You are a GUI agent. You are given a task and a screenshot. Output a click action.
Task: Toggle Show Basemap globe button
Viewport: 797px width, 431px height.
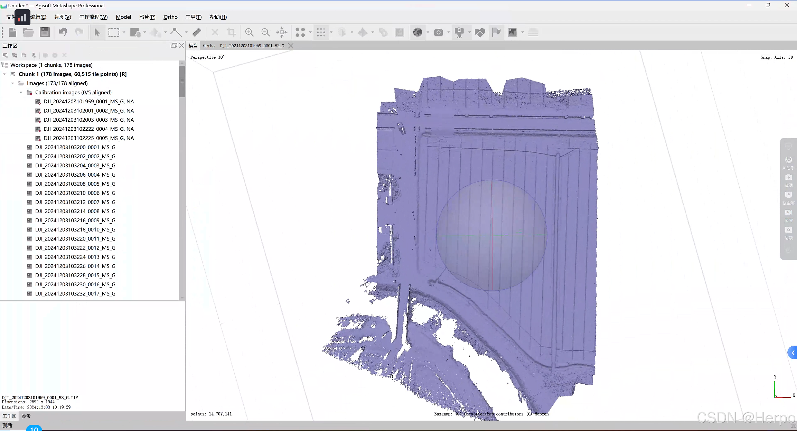pyautogui.click(x=418, y=32)
